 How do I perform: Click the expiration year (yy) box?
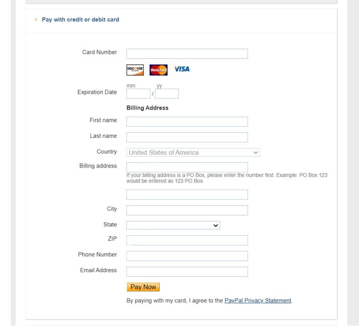coord(167,94)
